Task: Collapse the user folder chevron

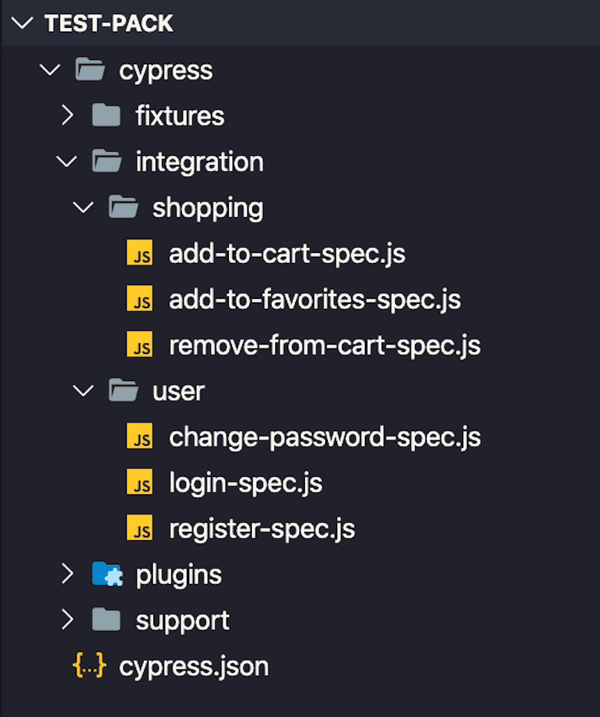Action: [84, 391]
